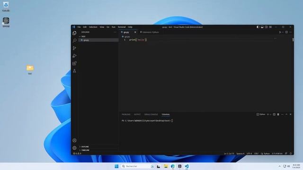
Task: Switch to the TERMINAL panel tab
Action: pos(166,114)
